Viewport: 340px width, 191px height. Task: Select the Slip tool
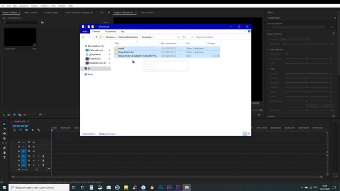(x=4, y=143)
